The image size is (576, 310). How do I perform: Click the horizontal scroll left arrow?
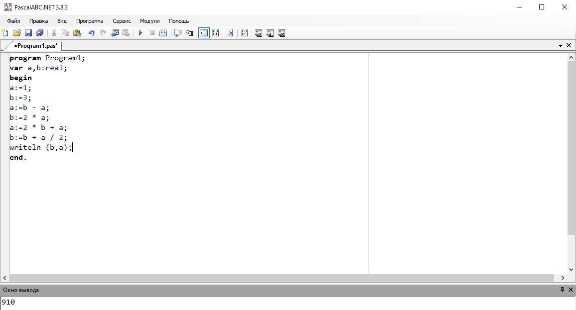tap(5, 278)
